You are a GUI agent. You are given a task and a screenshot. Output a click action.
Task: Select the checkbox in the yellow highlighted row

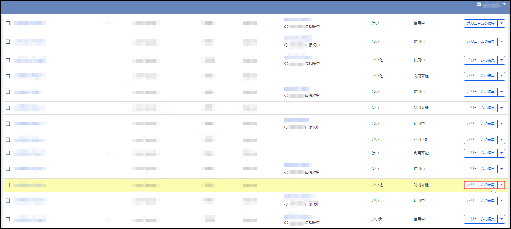click(x=8, y=185)
